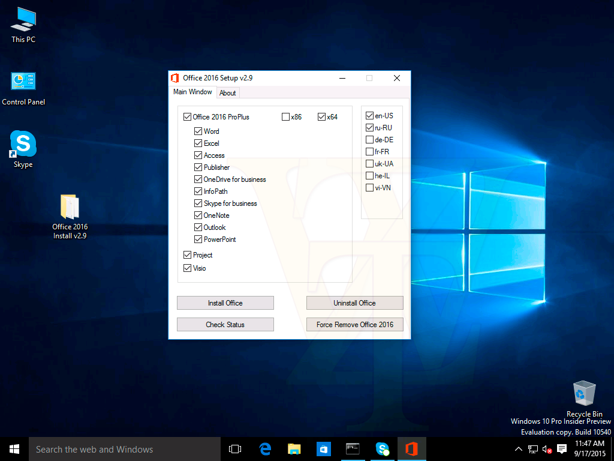Enable the fr-FR language checkbox
The height and width of the screenshot is (461, 614).
click(369, 152)
